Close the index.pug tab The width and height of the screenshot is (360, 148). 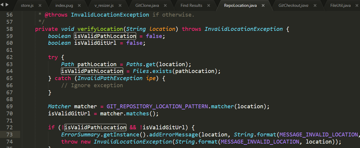point(79,5)
